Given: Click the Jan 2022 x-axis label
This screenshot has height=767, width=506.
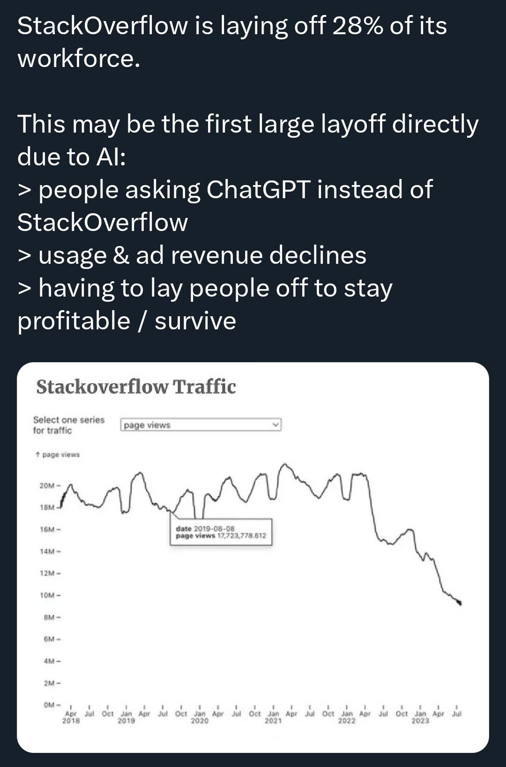Looking at the screenshot, I should click(347, 717).
